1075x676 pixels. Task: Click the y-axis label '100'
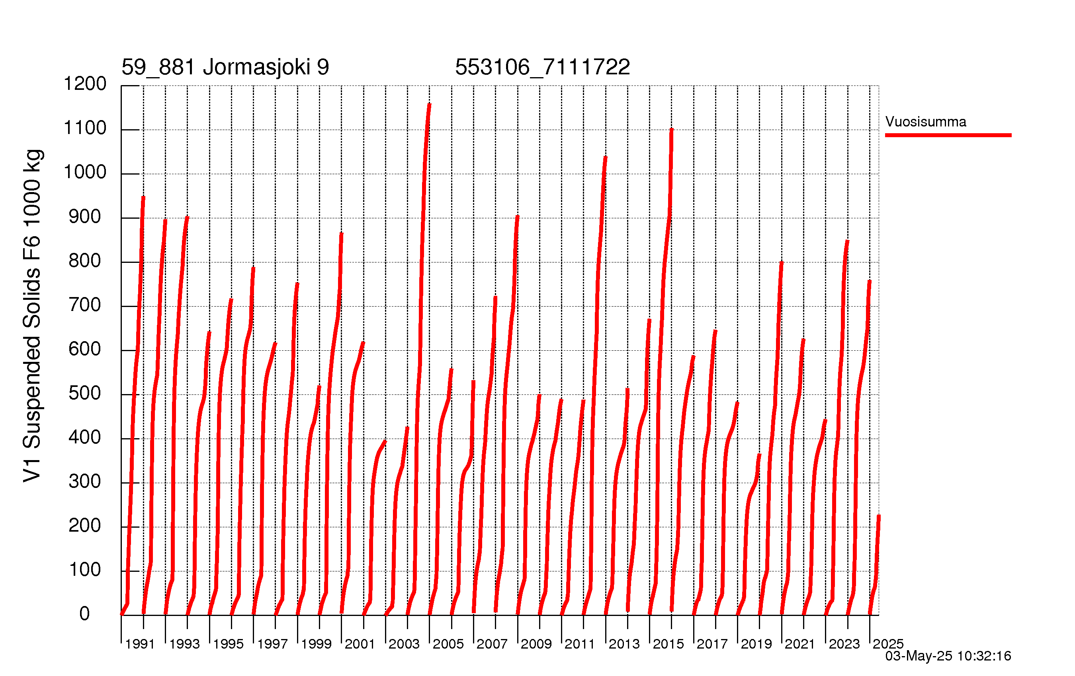pos(85,570)
